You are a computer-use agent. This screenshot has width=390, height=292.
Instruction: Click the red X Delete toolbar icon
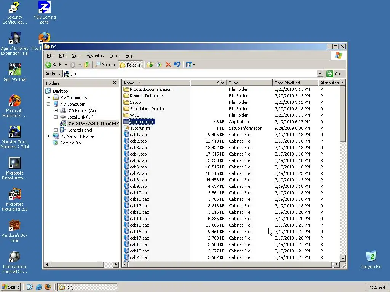pyautogui.click(x=168, y=65)
